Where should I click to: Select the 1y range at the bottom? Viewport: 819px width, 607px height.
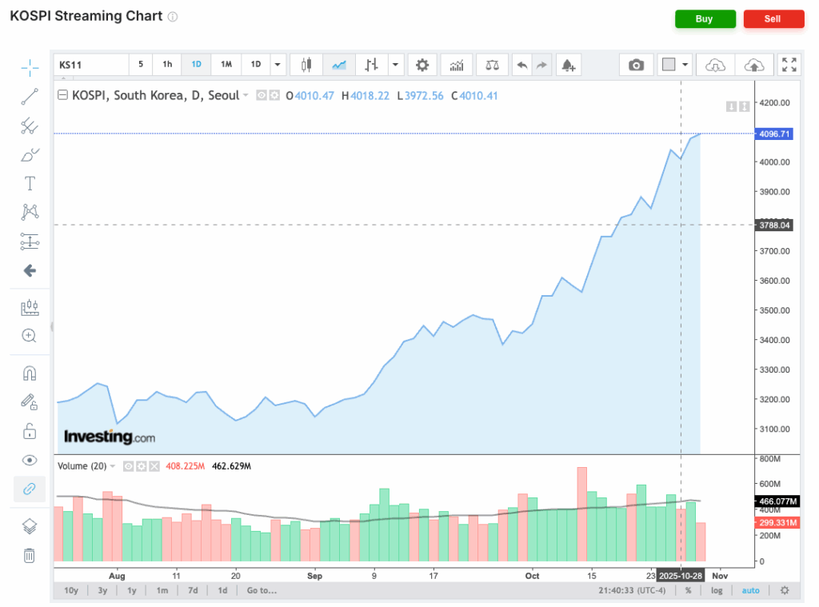(x=131, y=590)
